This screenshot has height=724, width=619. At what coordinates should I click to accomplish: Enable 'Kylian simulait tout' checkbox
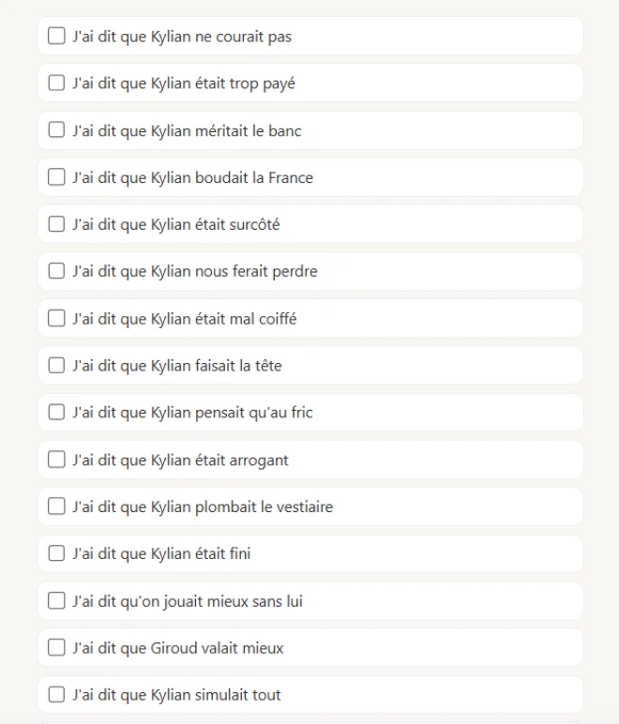56,694
